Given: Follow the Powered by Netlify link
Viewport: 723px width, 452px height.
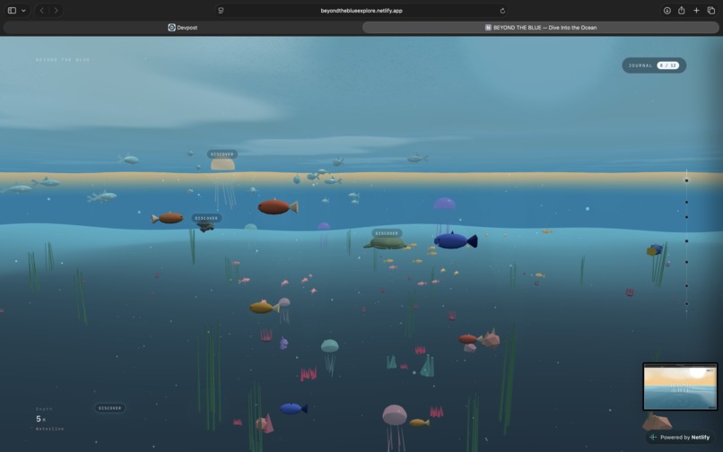Looking at the screenshot, I should tap(681, 438).
